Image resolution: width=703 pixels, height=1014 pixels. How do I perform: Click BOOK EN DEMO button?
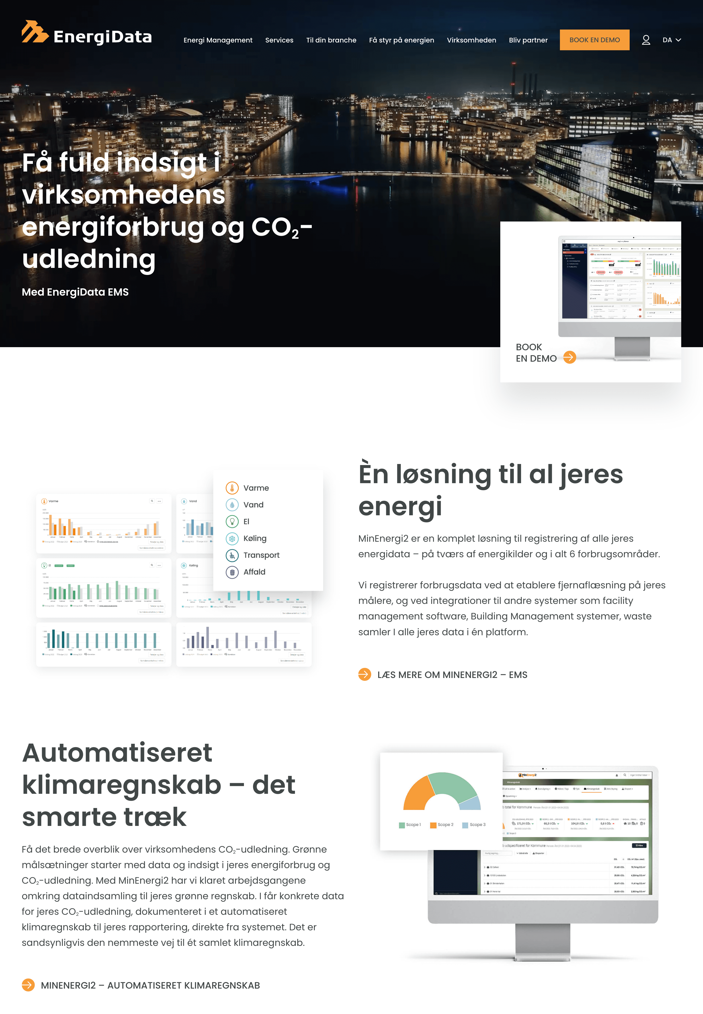[x=594, y=39]
